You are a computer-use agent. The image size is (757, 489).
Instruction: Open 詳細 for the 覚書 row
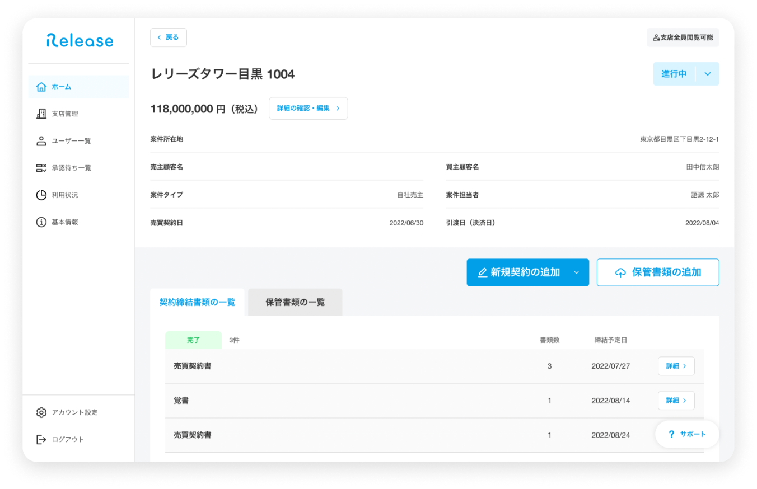[x=676, y=401]
